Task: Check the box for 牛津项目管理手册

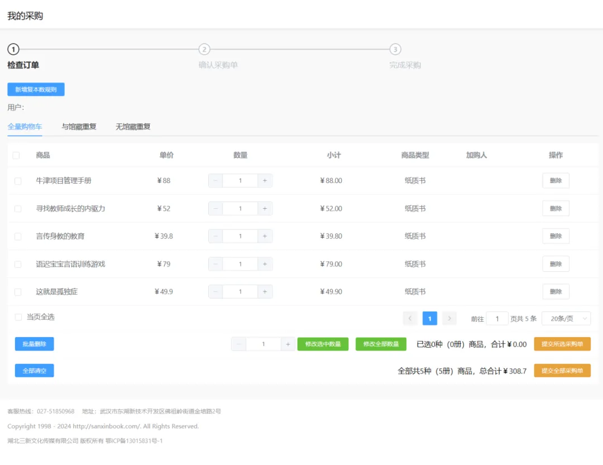Action: click(18, 181)
